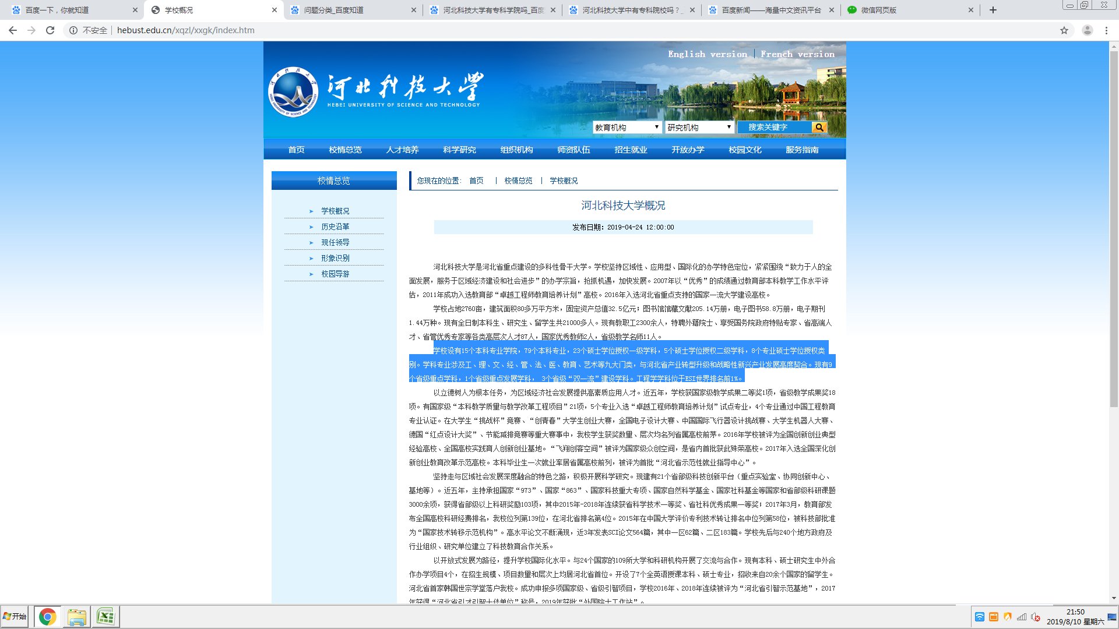This screenshot has width=1119, height=629.
Task: Click the Hebei University logo emblem
Action: (x=295, y=91)
